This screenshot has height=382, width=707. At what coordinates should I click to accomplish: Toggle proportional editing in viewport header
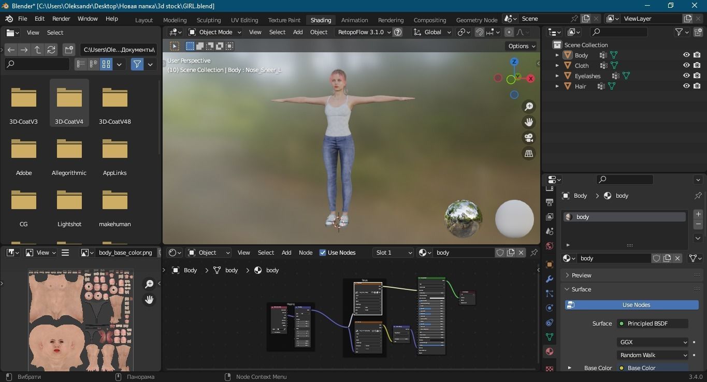[x=509, y=32]
